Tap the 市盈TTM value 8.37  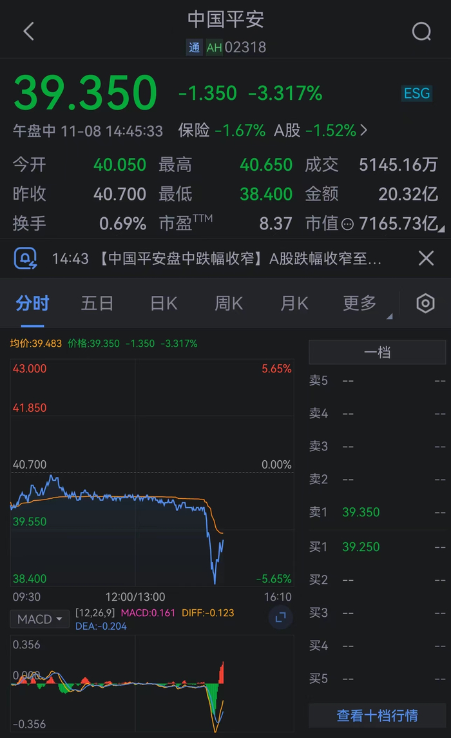tap(276, 224)
